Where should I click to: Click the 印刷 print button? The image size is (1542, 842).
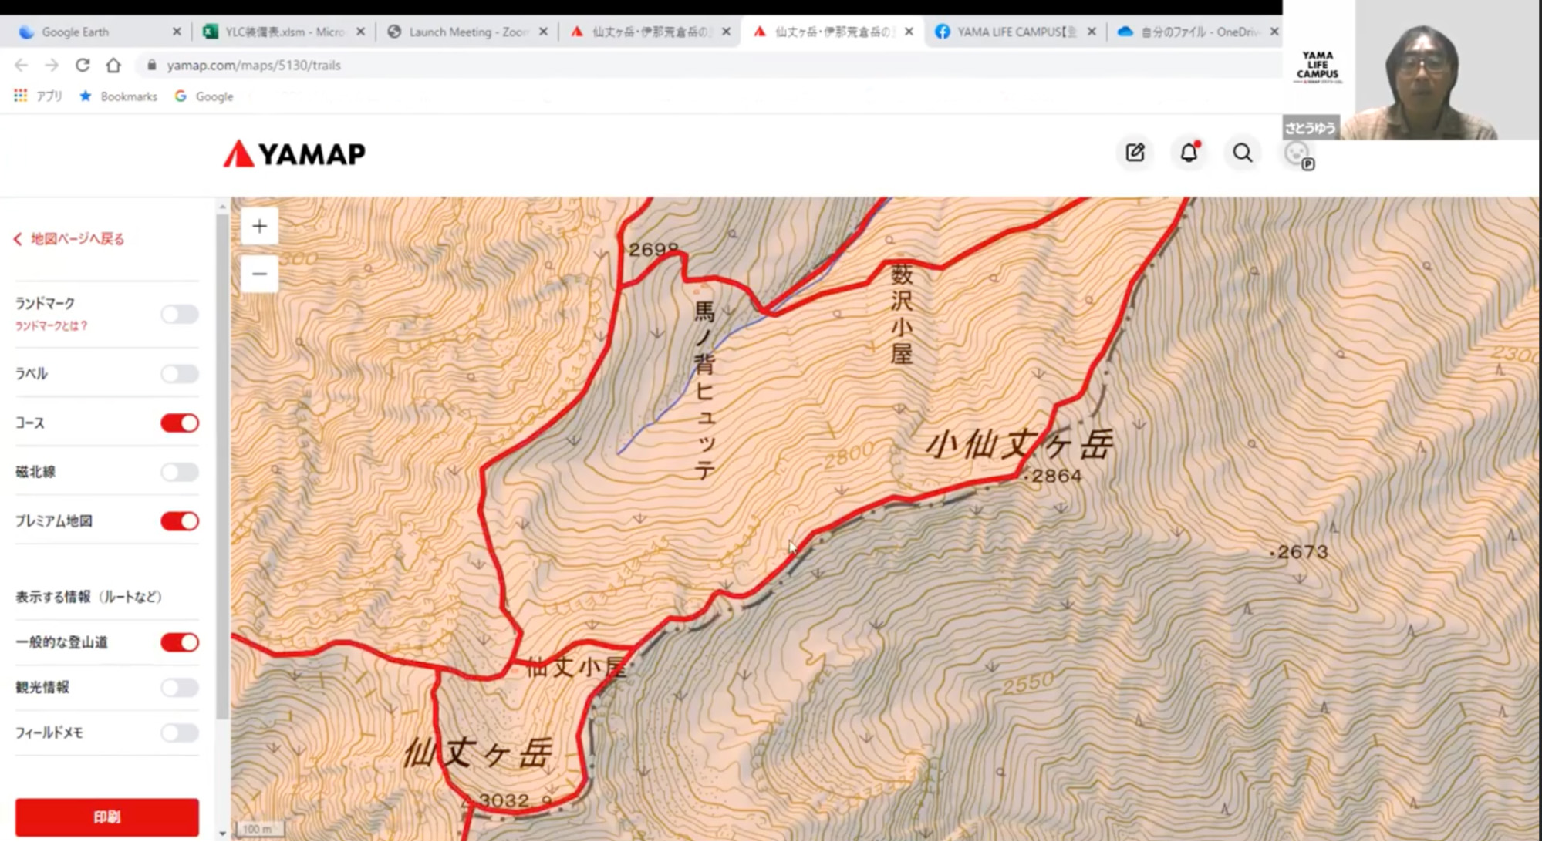coord(107,817)
